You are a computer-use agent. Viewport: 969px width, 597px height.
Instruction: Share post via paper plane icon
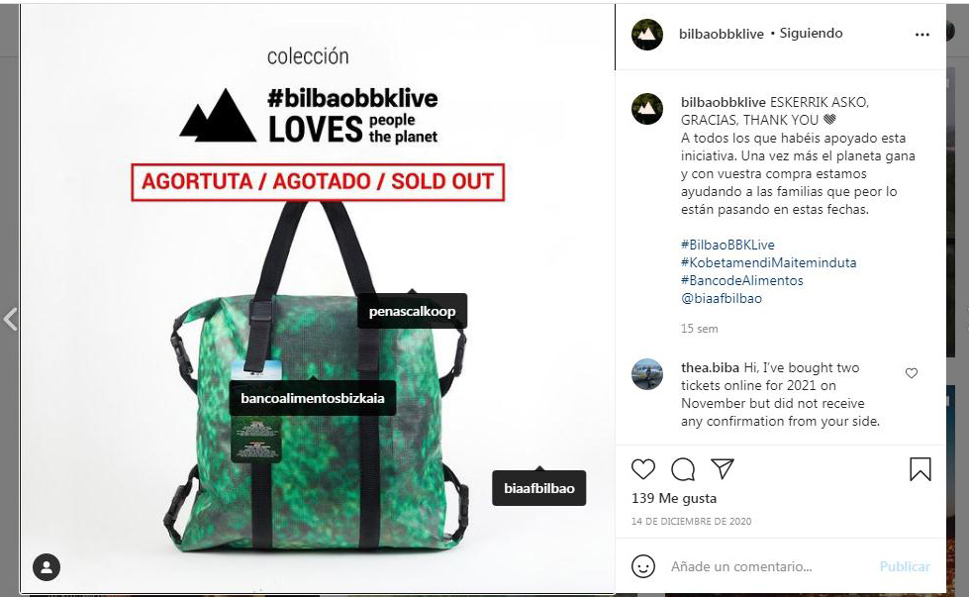point(723,469)
